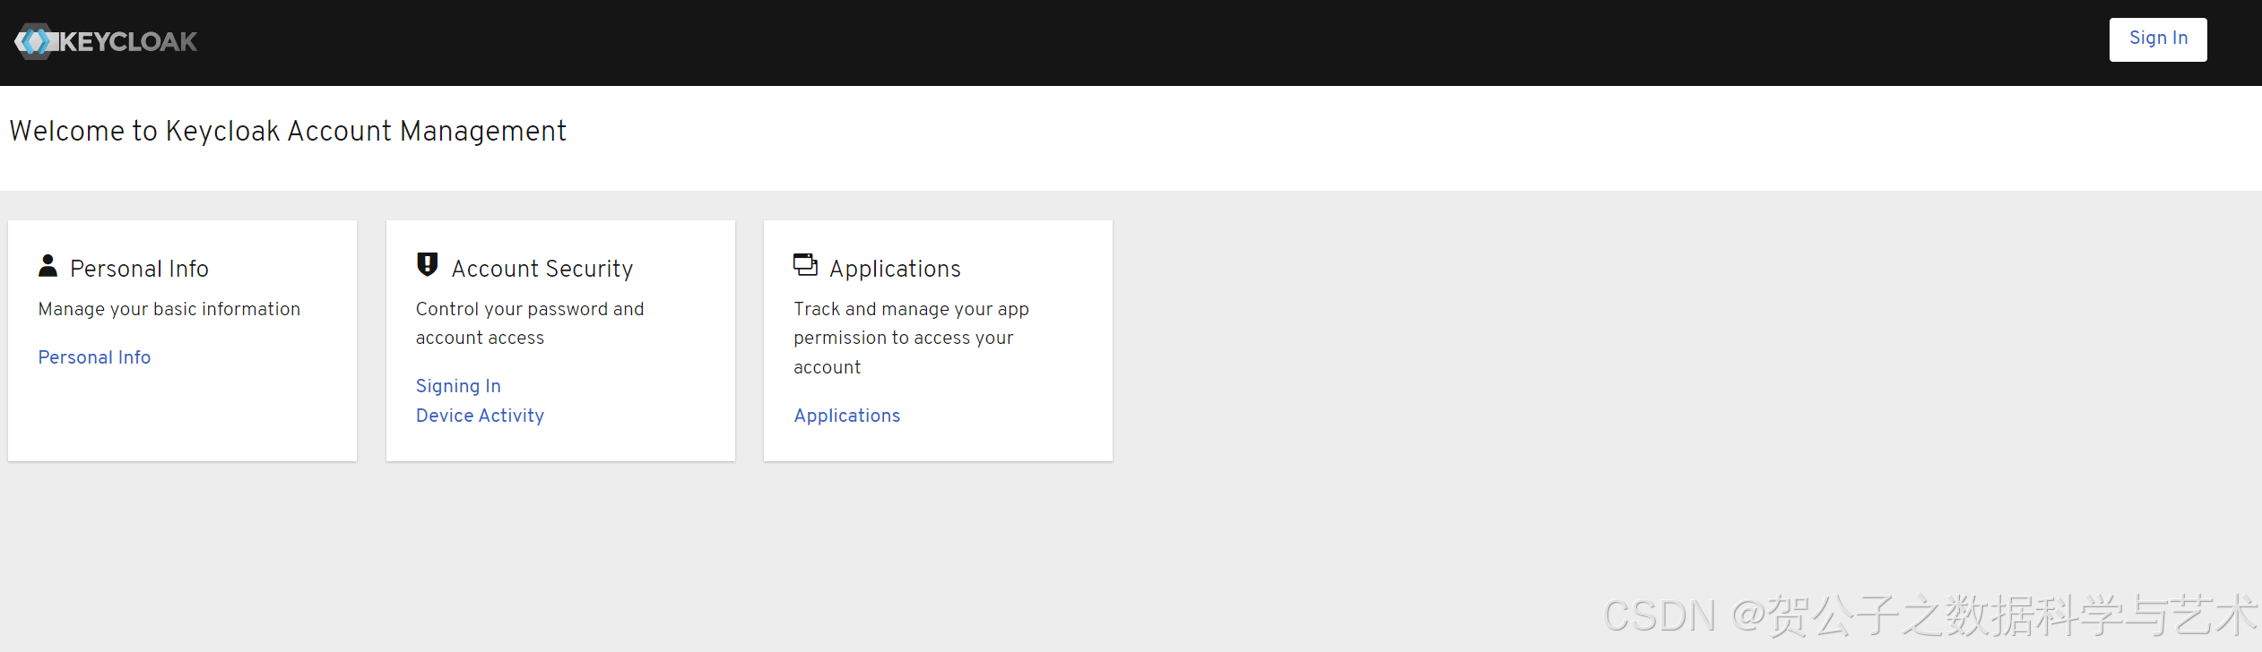Click the Welcome to Keycloak Account Management heading
The height and width of the screenshot is (652, 2262).
coord(288,132)
